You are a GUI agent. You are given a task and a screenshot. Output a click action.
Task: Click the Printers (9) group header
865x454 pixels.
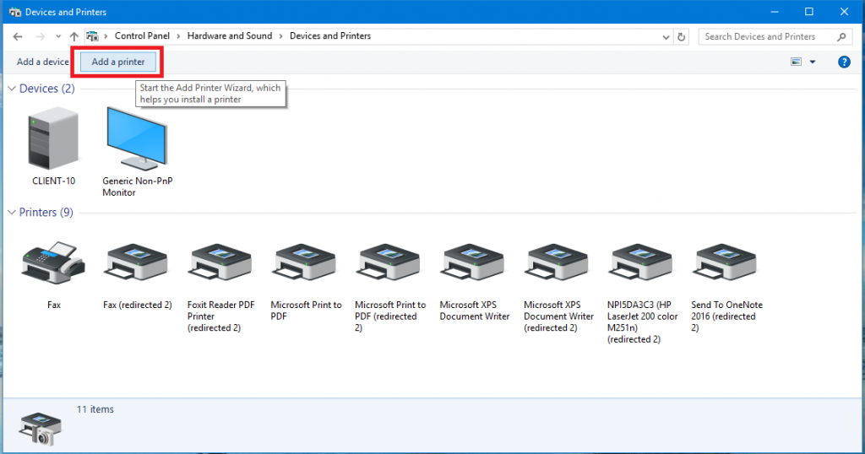[x=46, y=212]
